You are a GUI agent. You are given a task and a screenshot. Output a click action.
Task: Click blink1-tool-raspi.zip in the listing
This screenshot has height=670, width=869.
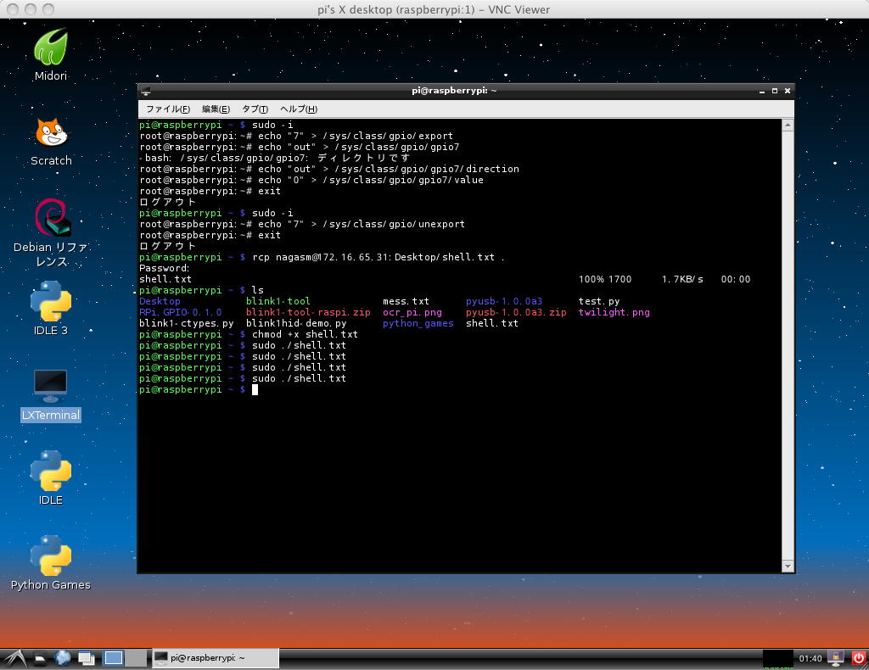coord(308,312)
